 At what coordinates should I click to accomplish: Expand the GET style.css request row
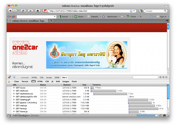pyautogui.click(x=14, y=91)
